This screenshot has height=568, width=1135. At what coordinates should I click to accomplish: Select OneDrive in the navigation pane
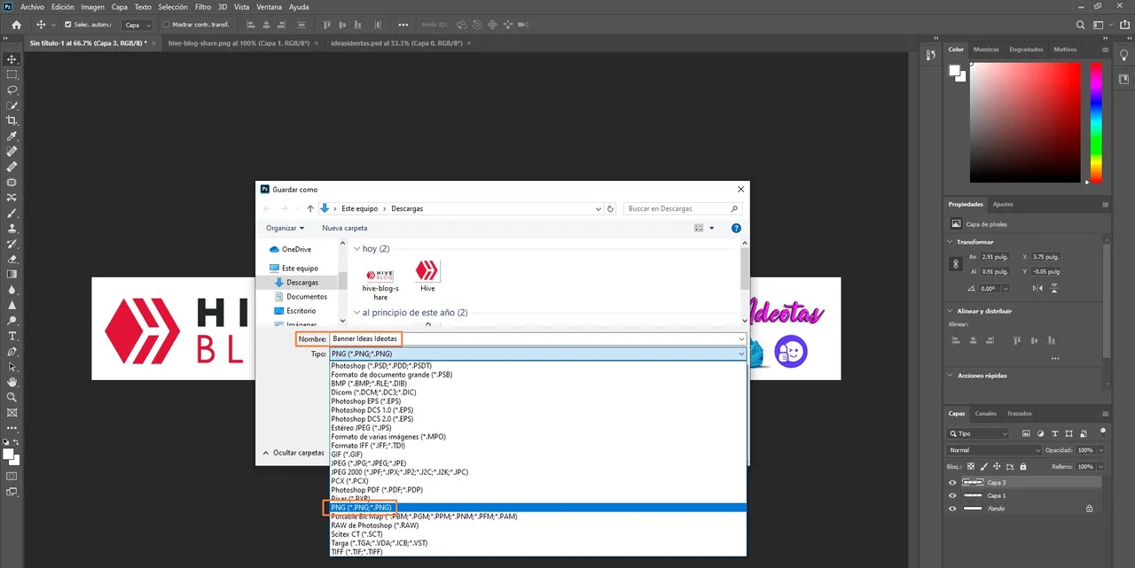296,250
